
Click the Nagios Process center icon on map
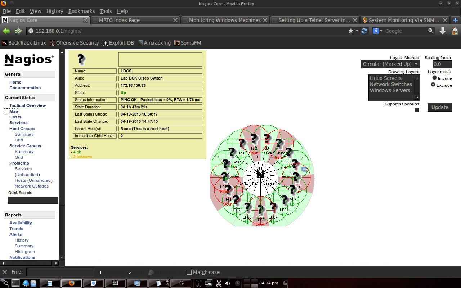pos(260,174)
